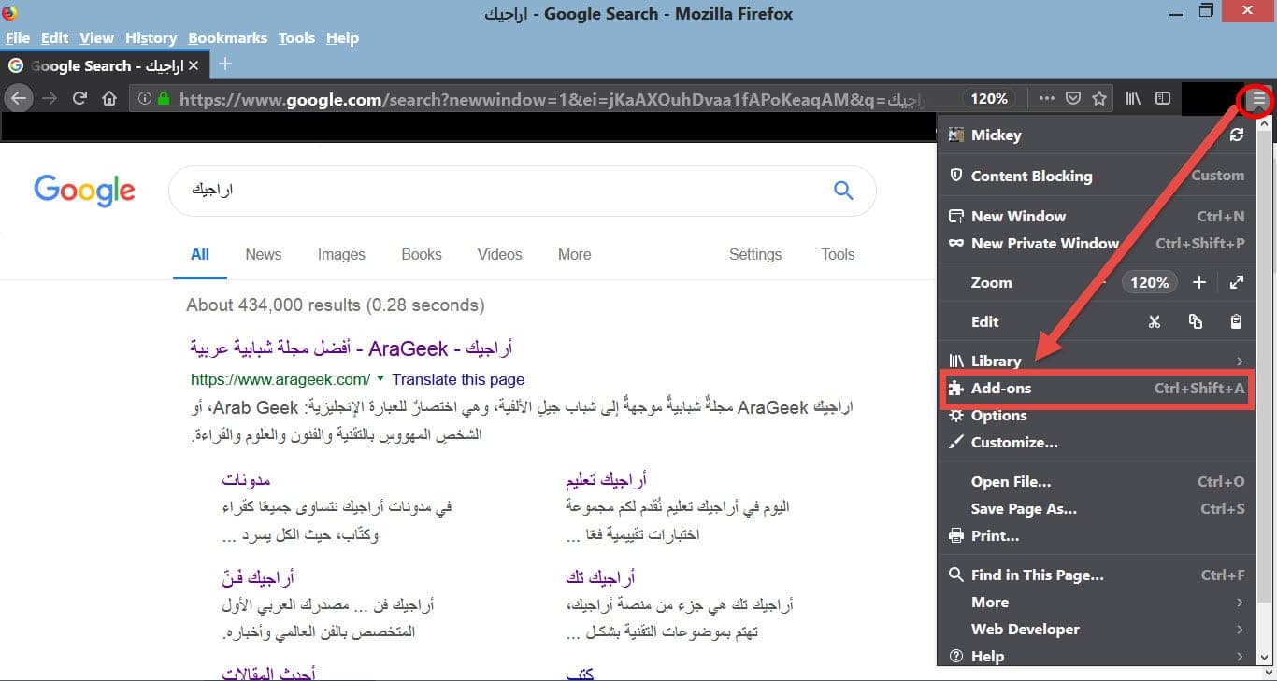
Task: Toggle the sidebar view in the toolbar
Action: (1163, 98)
